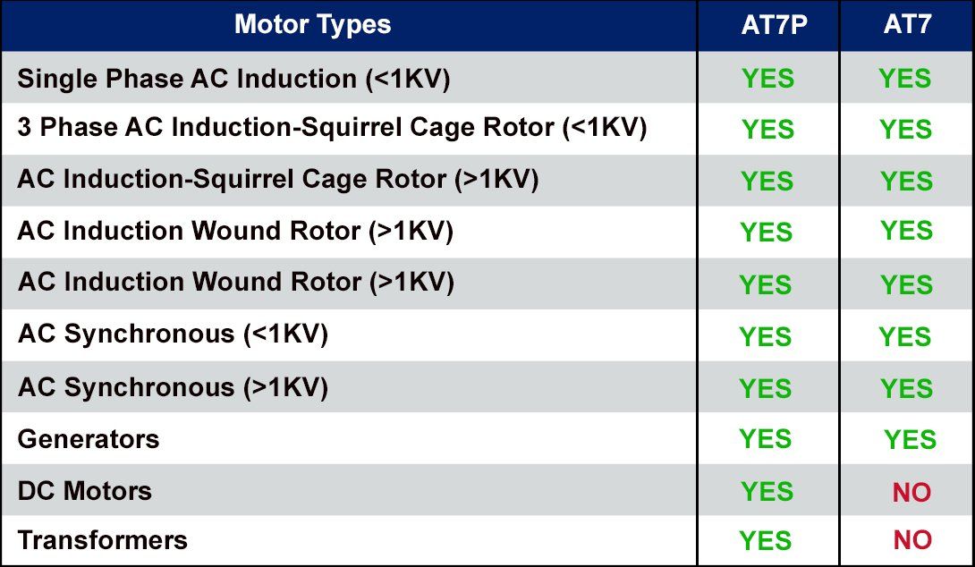
Task: Click AT7P YES for AC Synchronous (<1KV)
Action: [x=765, y=336]
